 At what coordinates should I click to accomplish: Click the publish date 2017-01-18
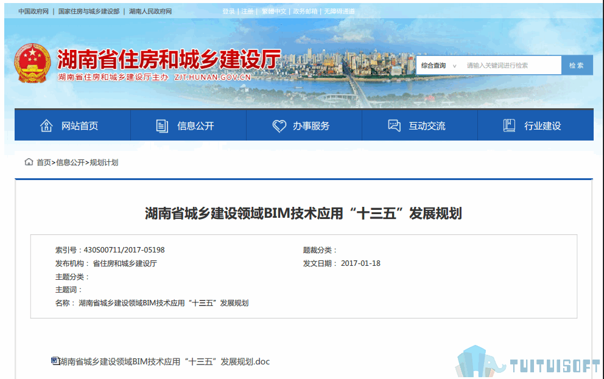(360, 263)
